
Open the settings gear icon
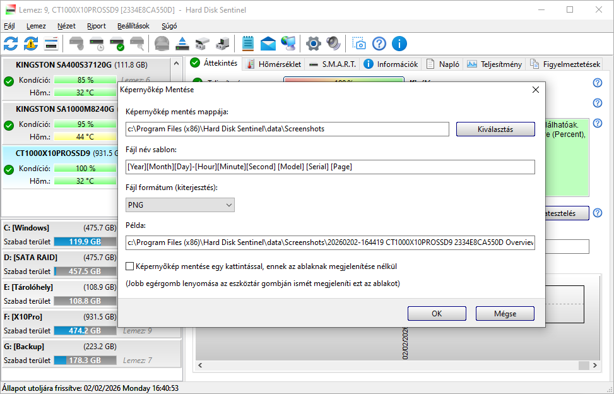[x=312, y=44]
